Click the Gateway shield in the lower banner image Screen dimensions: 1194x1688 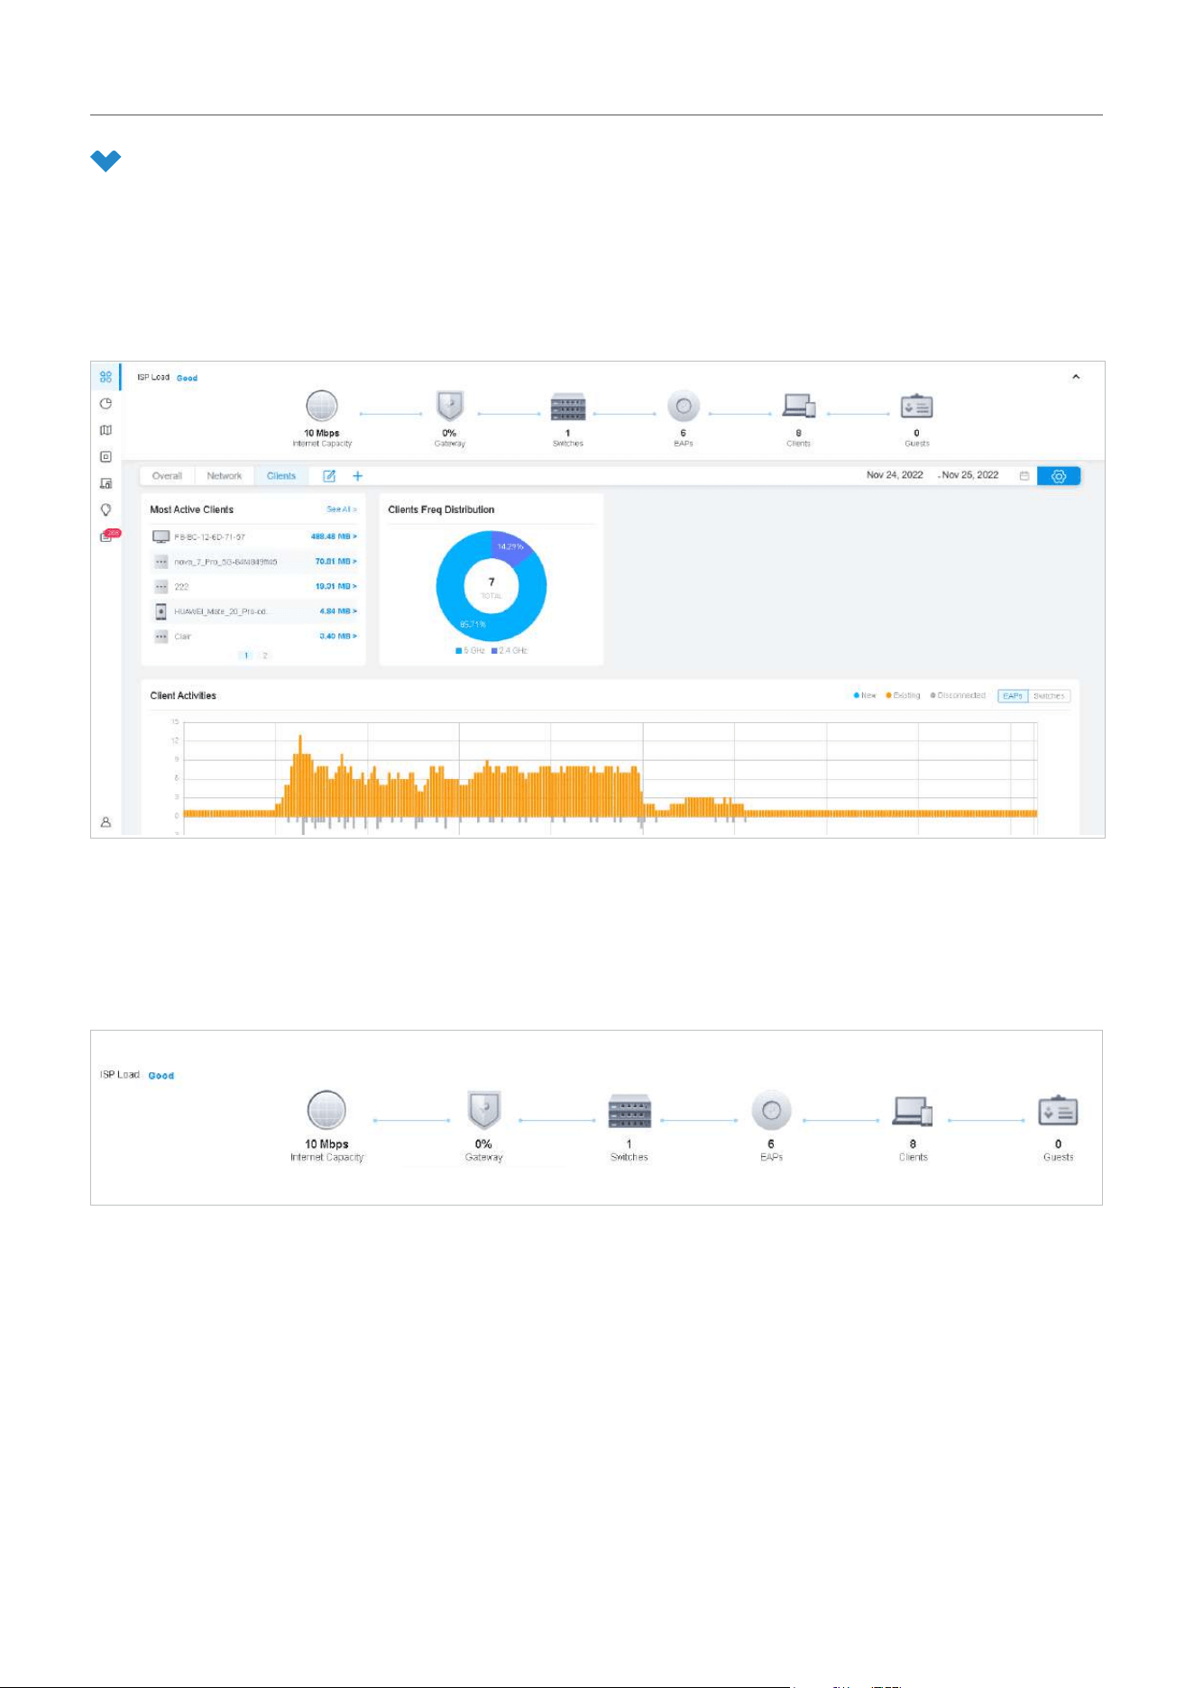484,1110
